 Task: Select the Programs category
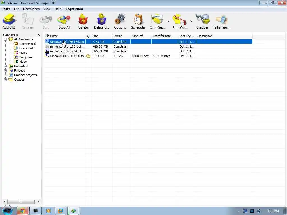pos(26,57)
